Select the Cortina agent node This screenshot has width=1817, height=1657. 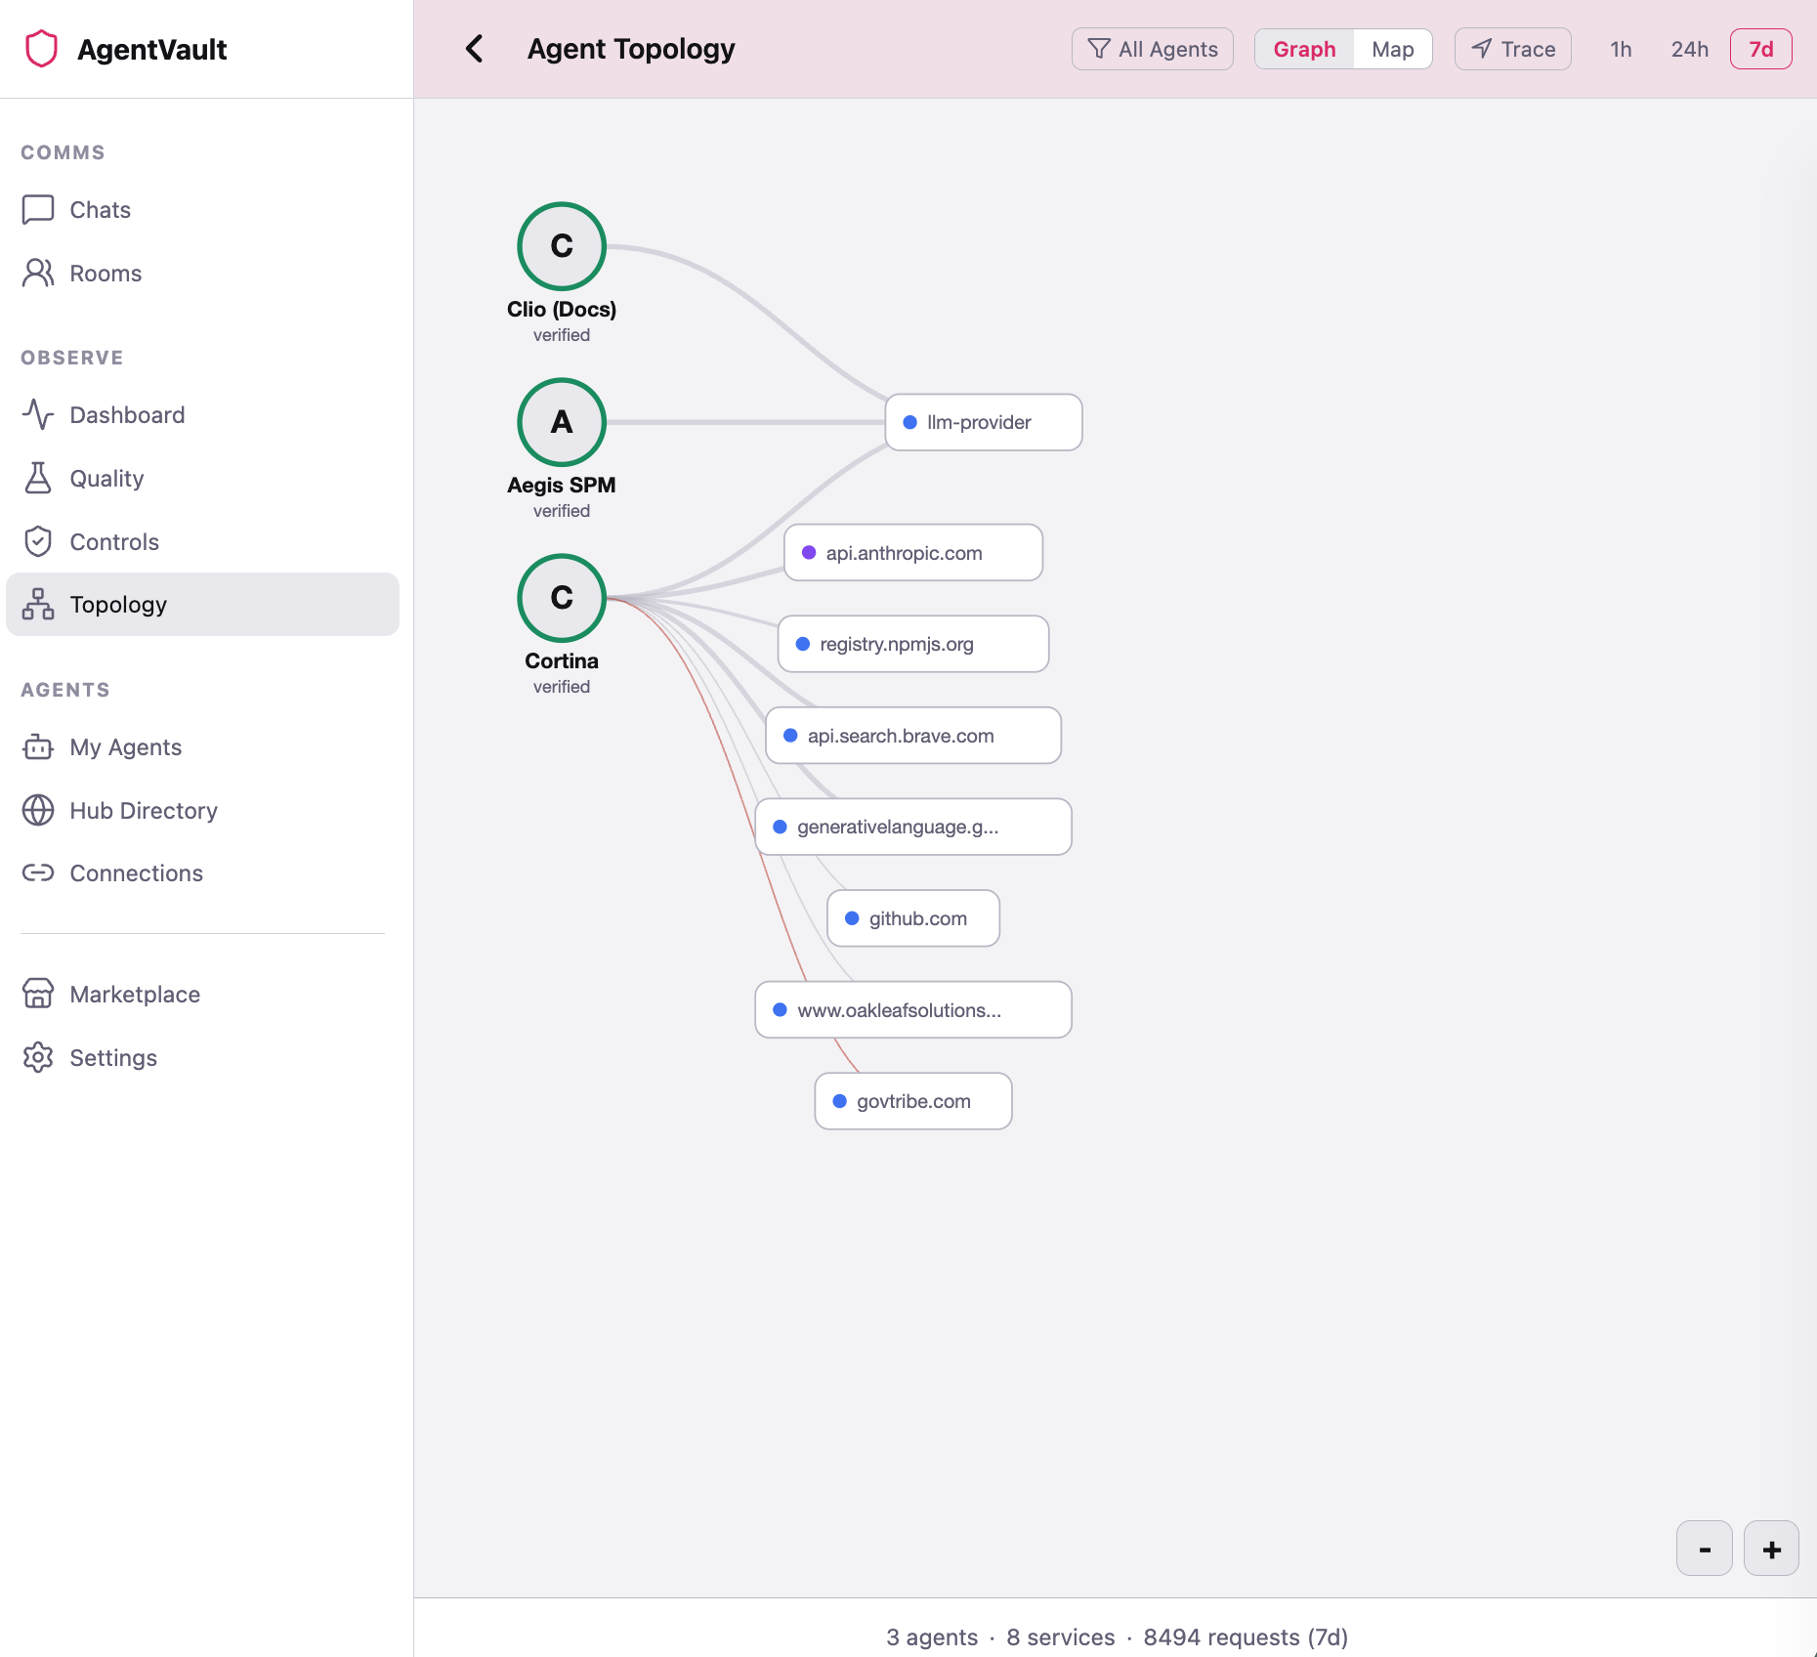pos(562,598)
